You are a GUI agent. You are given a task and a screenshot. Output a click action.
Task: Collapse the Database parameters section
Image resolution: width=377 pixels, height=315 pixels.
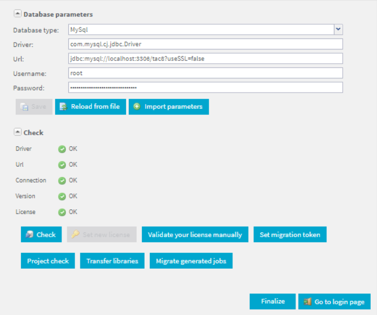pos(17,14)
